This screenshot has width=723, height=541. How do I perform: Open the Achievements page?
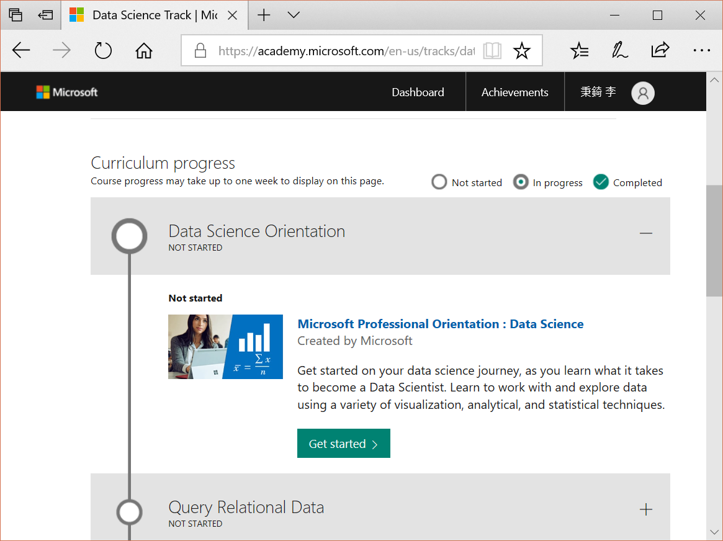[x=514, y=92]
